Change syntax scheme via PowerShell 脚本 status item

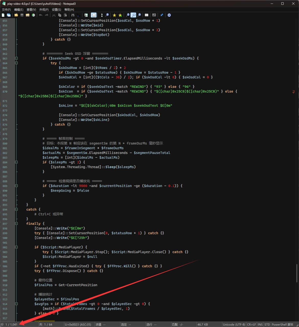(x=283, y=324)
